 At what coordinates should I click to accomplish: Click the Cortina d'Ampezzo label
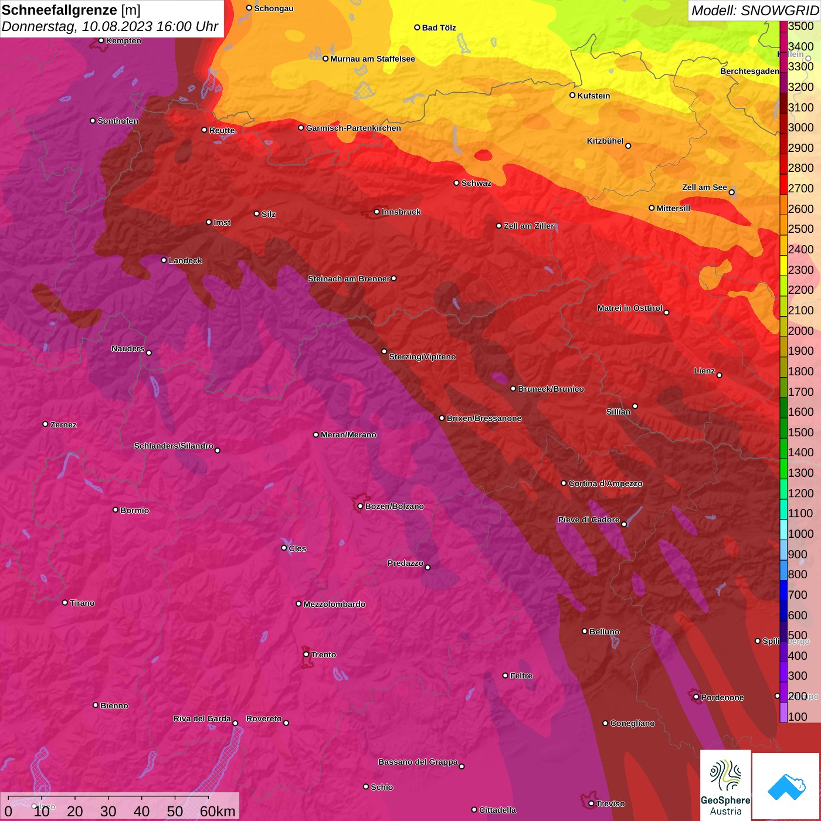[x=606, y=483]
